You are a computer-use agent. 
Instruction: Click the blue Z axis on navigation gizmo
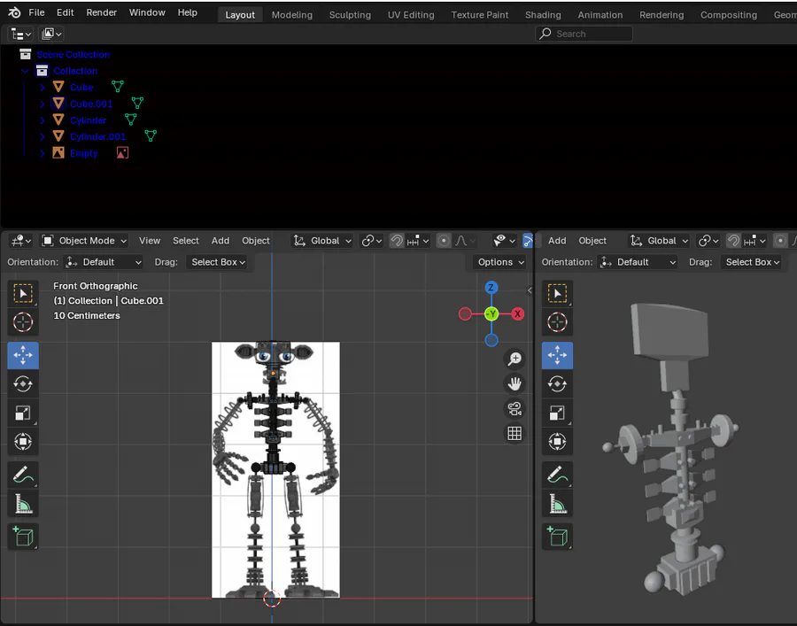491,288
